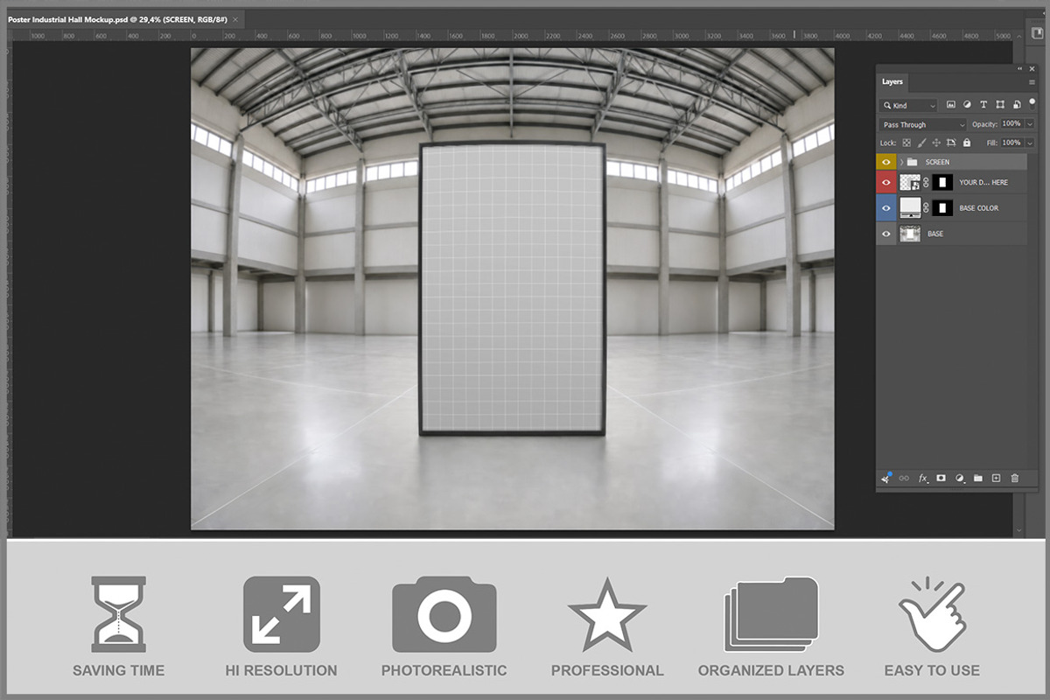Select the SCREEN group name

point(937,162)
